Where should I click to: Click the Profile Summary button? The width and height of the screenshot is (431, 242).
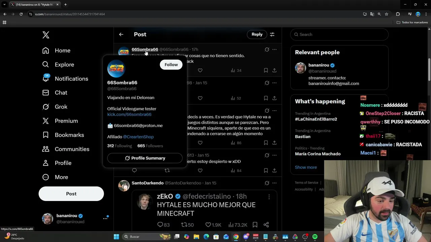pos(145,158)
